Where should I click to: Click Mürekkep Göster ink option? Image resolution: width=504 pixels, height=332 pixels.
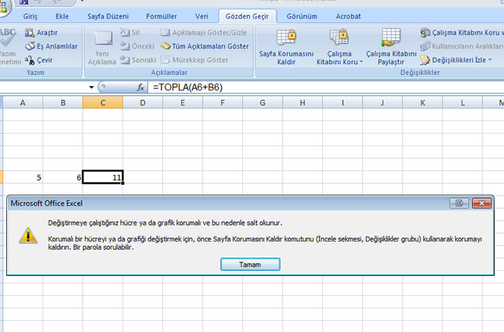pos(194,60)
